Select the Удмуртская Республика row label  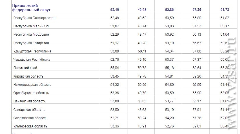pos(32,51)
